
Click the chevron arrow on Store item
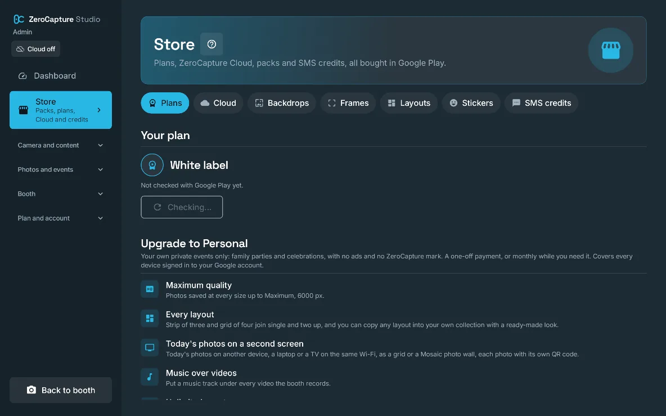tap(99, 110)
